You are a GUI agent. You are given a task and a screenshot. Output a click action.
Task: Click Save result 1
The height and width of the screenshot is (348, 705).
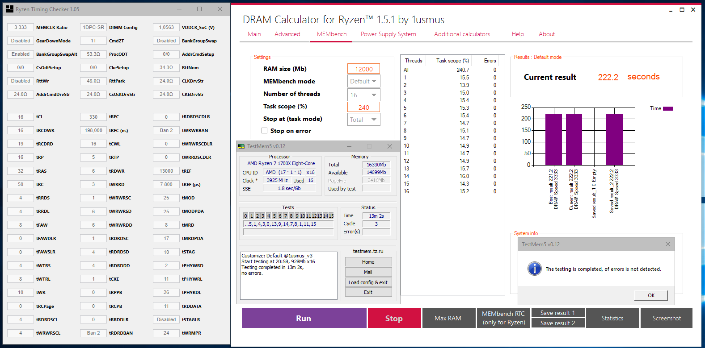(557, 313)
